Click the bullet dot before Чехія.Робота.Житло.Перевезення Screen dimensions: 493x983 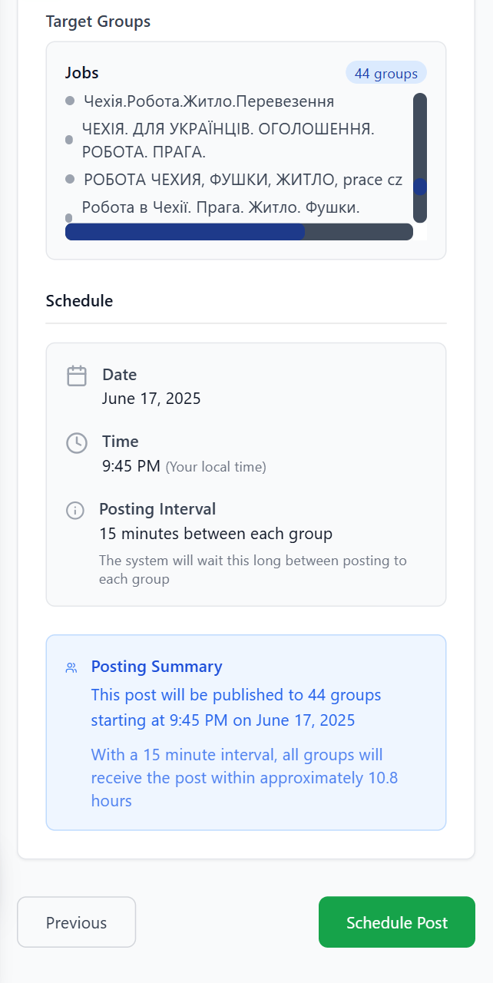(x=70, y=101)
